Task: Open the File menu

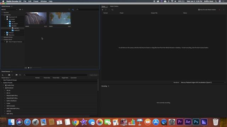Action: [25, 1]
